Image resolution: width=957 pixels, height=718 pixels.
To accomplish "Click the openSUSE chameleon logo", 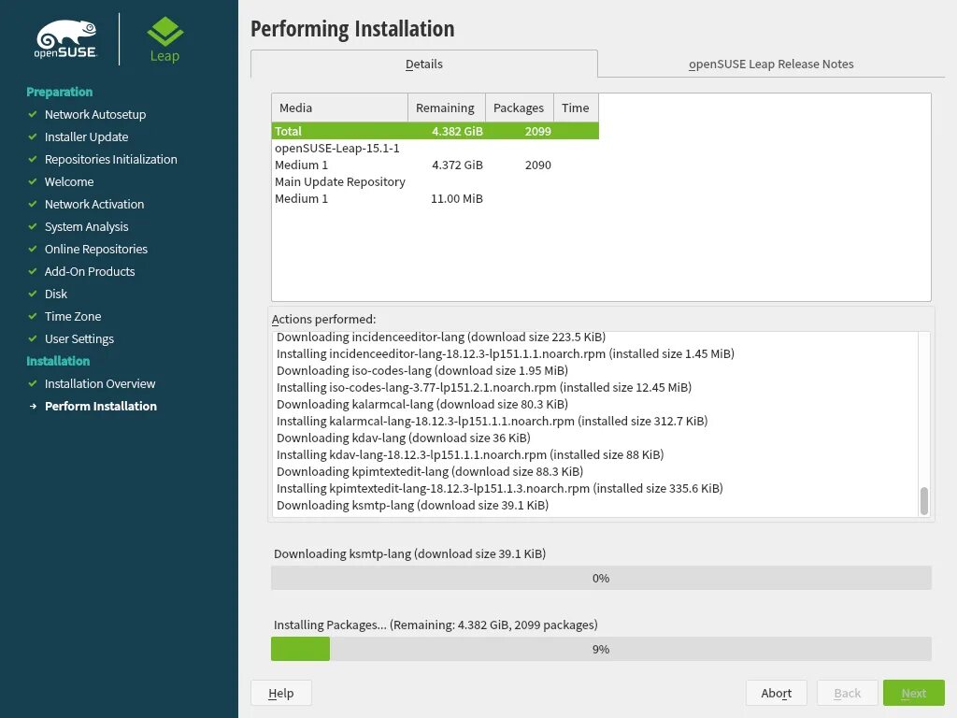I will [x=66, y=39].
